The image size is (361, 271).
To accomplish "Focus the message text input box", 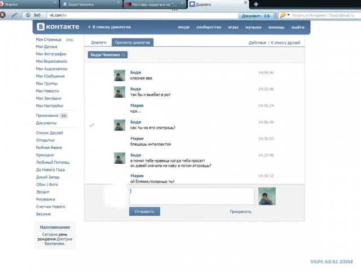I will click(192, 196).
